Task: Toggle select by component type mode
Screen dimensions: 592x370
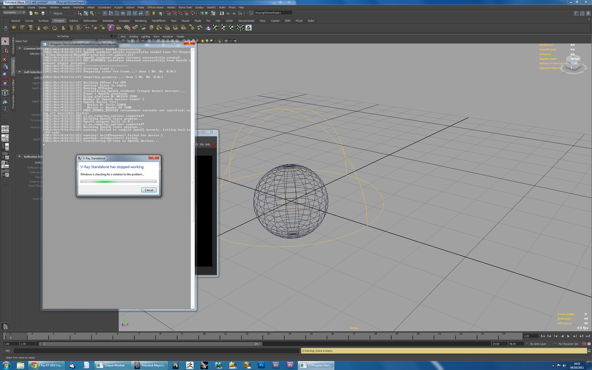Action: coord(92,13)
